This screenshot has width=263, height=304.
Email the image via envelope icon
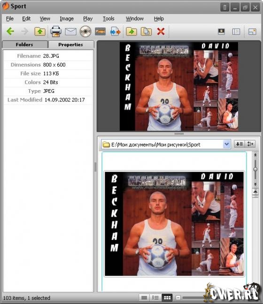click(70, 31)
